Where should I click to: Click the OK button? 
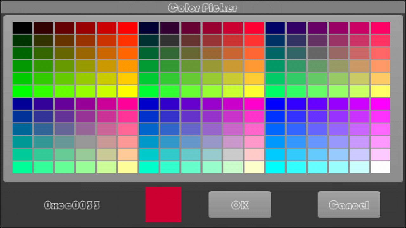coord(240,204)
